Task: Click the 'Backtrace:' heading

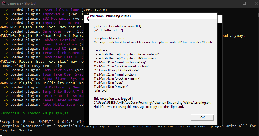Action: click(101, 50)
